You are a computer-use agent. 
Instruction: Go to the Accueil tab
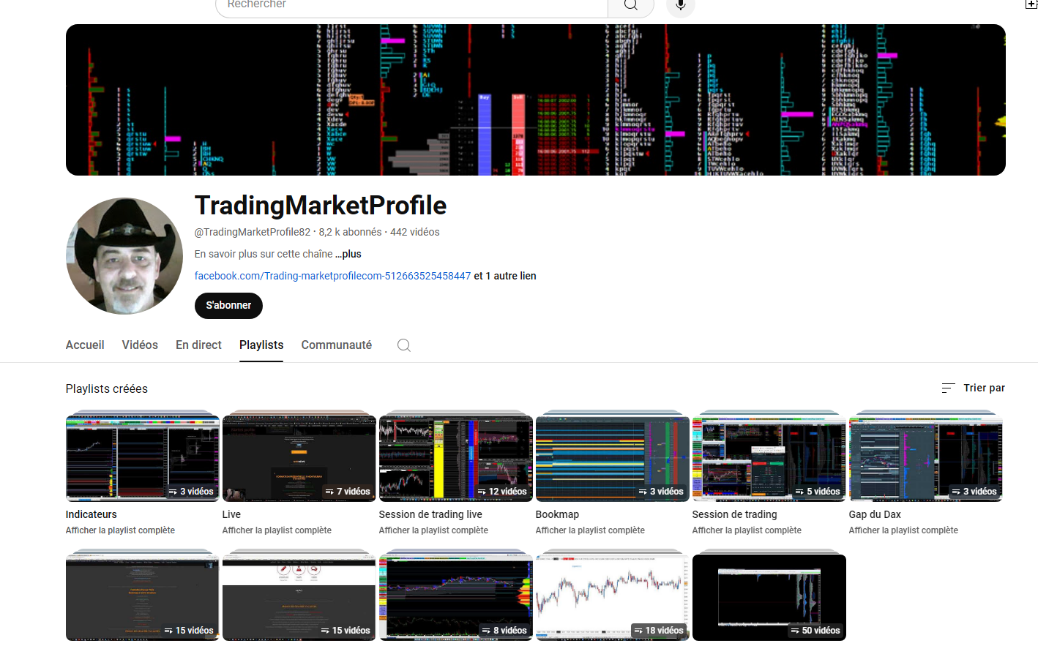[x=85, y=345]
